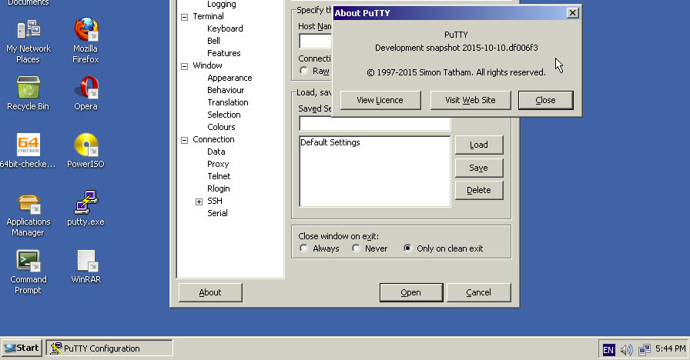Launch WinRAR desktop shortcut
690x360 pixels.
click(85, 267)
